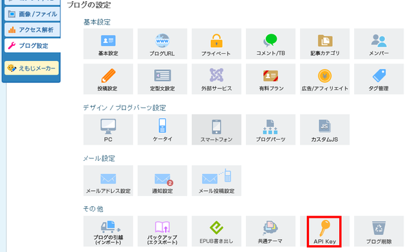Open the コメント/TB settings tile
The width and height of the screenshot is (411, 252).
point(271,44)
